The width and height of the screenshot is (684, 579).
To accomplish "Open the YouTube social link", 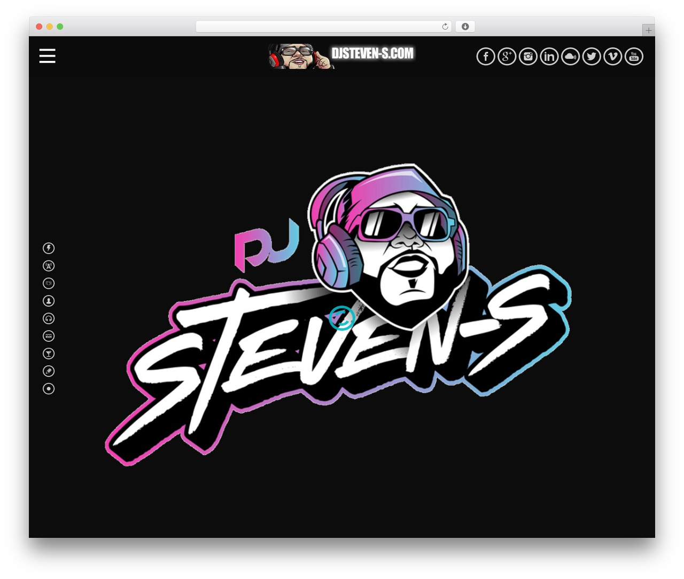I will pyautogui.click(x=634, y=56).
